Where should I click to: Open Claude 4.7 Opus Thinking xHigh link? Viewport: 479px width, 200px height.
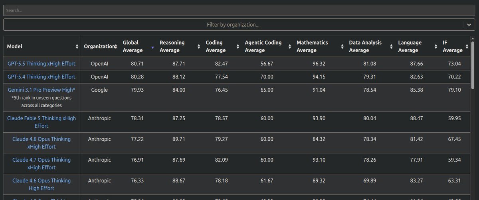pos(42,163)
